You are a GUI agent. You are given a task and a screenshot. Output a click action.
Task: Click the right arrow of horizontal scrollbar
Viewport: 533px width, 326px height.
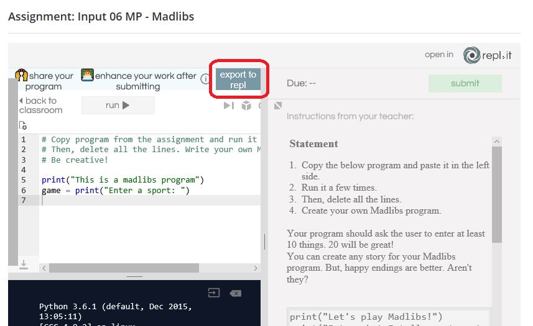coord(256,268)
